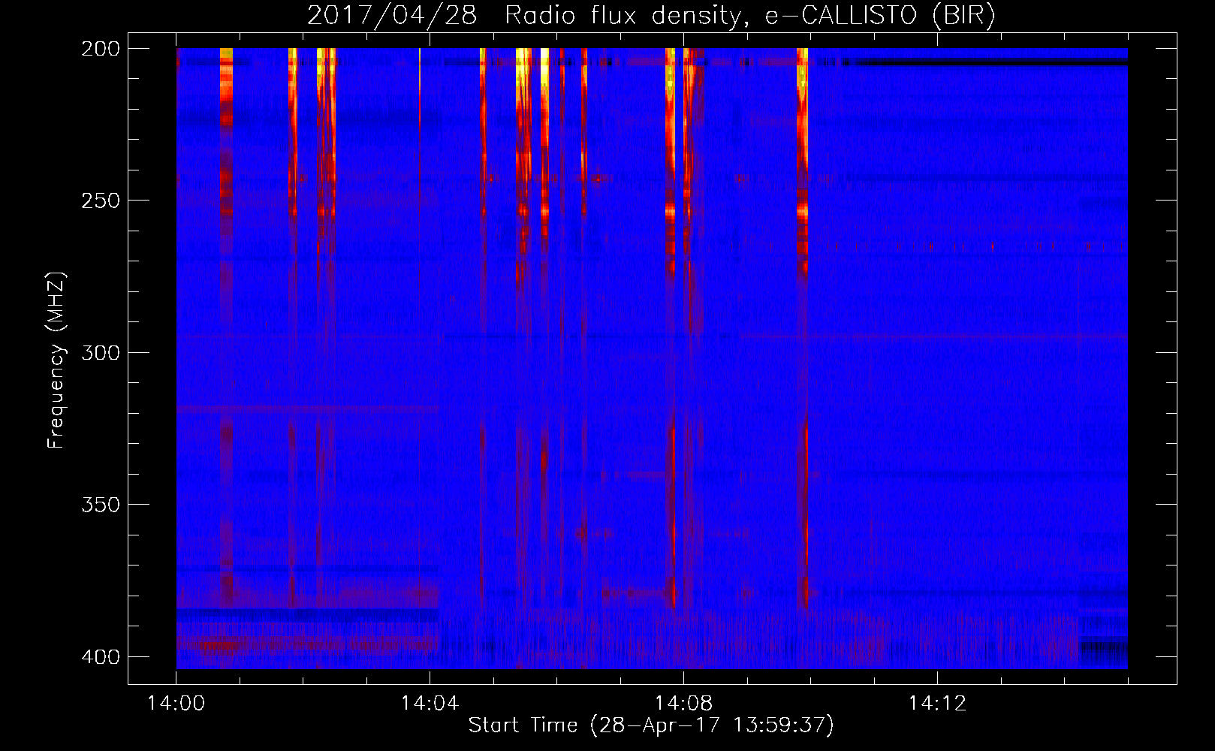Click the 14:08 time tick label
Image resolution: width=1215 pixels, height=751 pixels.
683,704
